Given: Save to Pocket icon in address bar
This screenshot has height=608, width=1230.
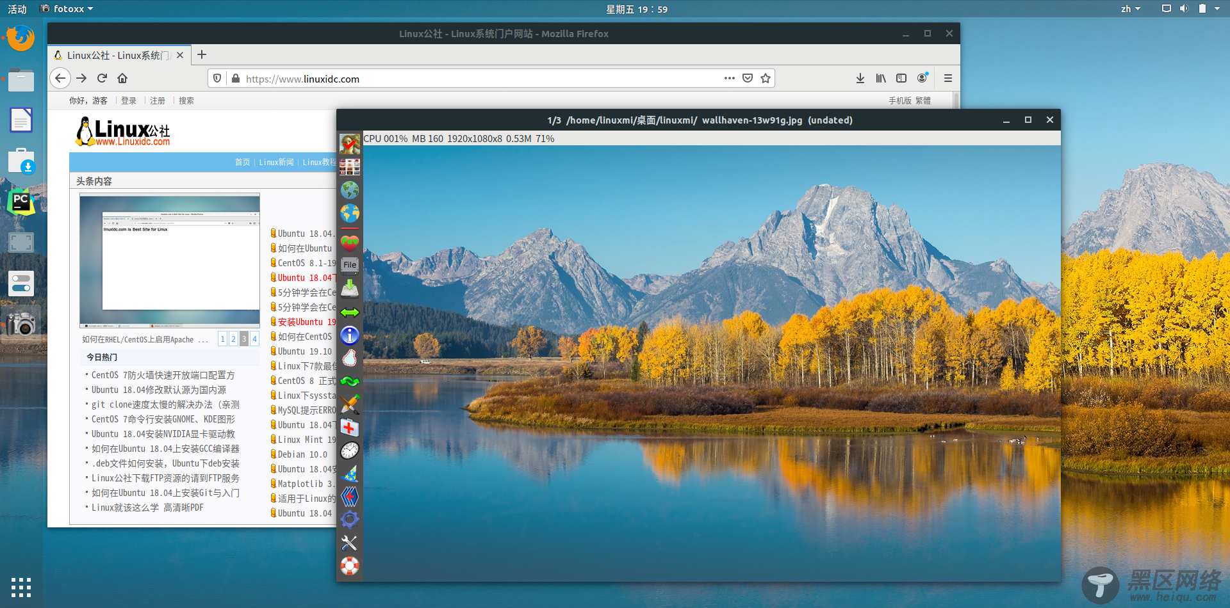Looking at the screenshot, I should tap(748, 78).
